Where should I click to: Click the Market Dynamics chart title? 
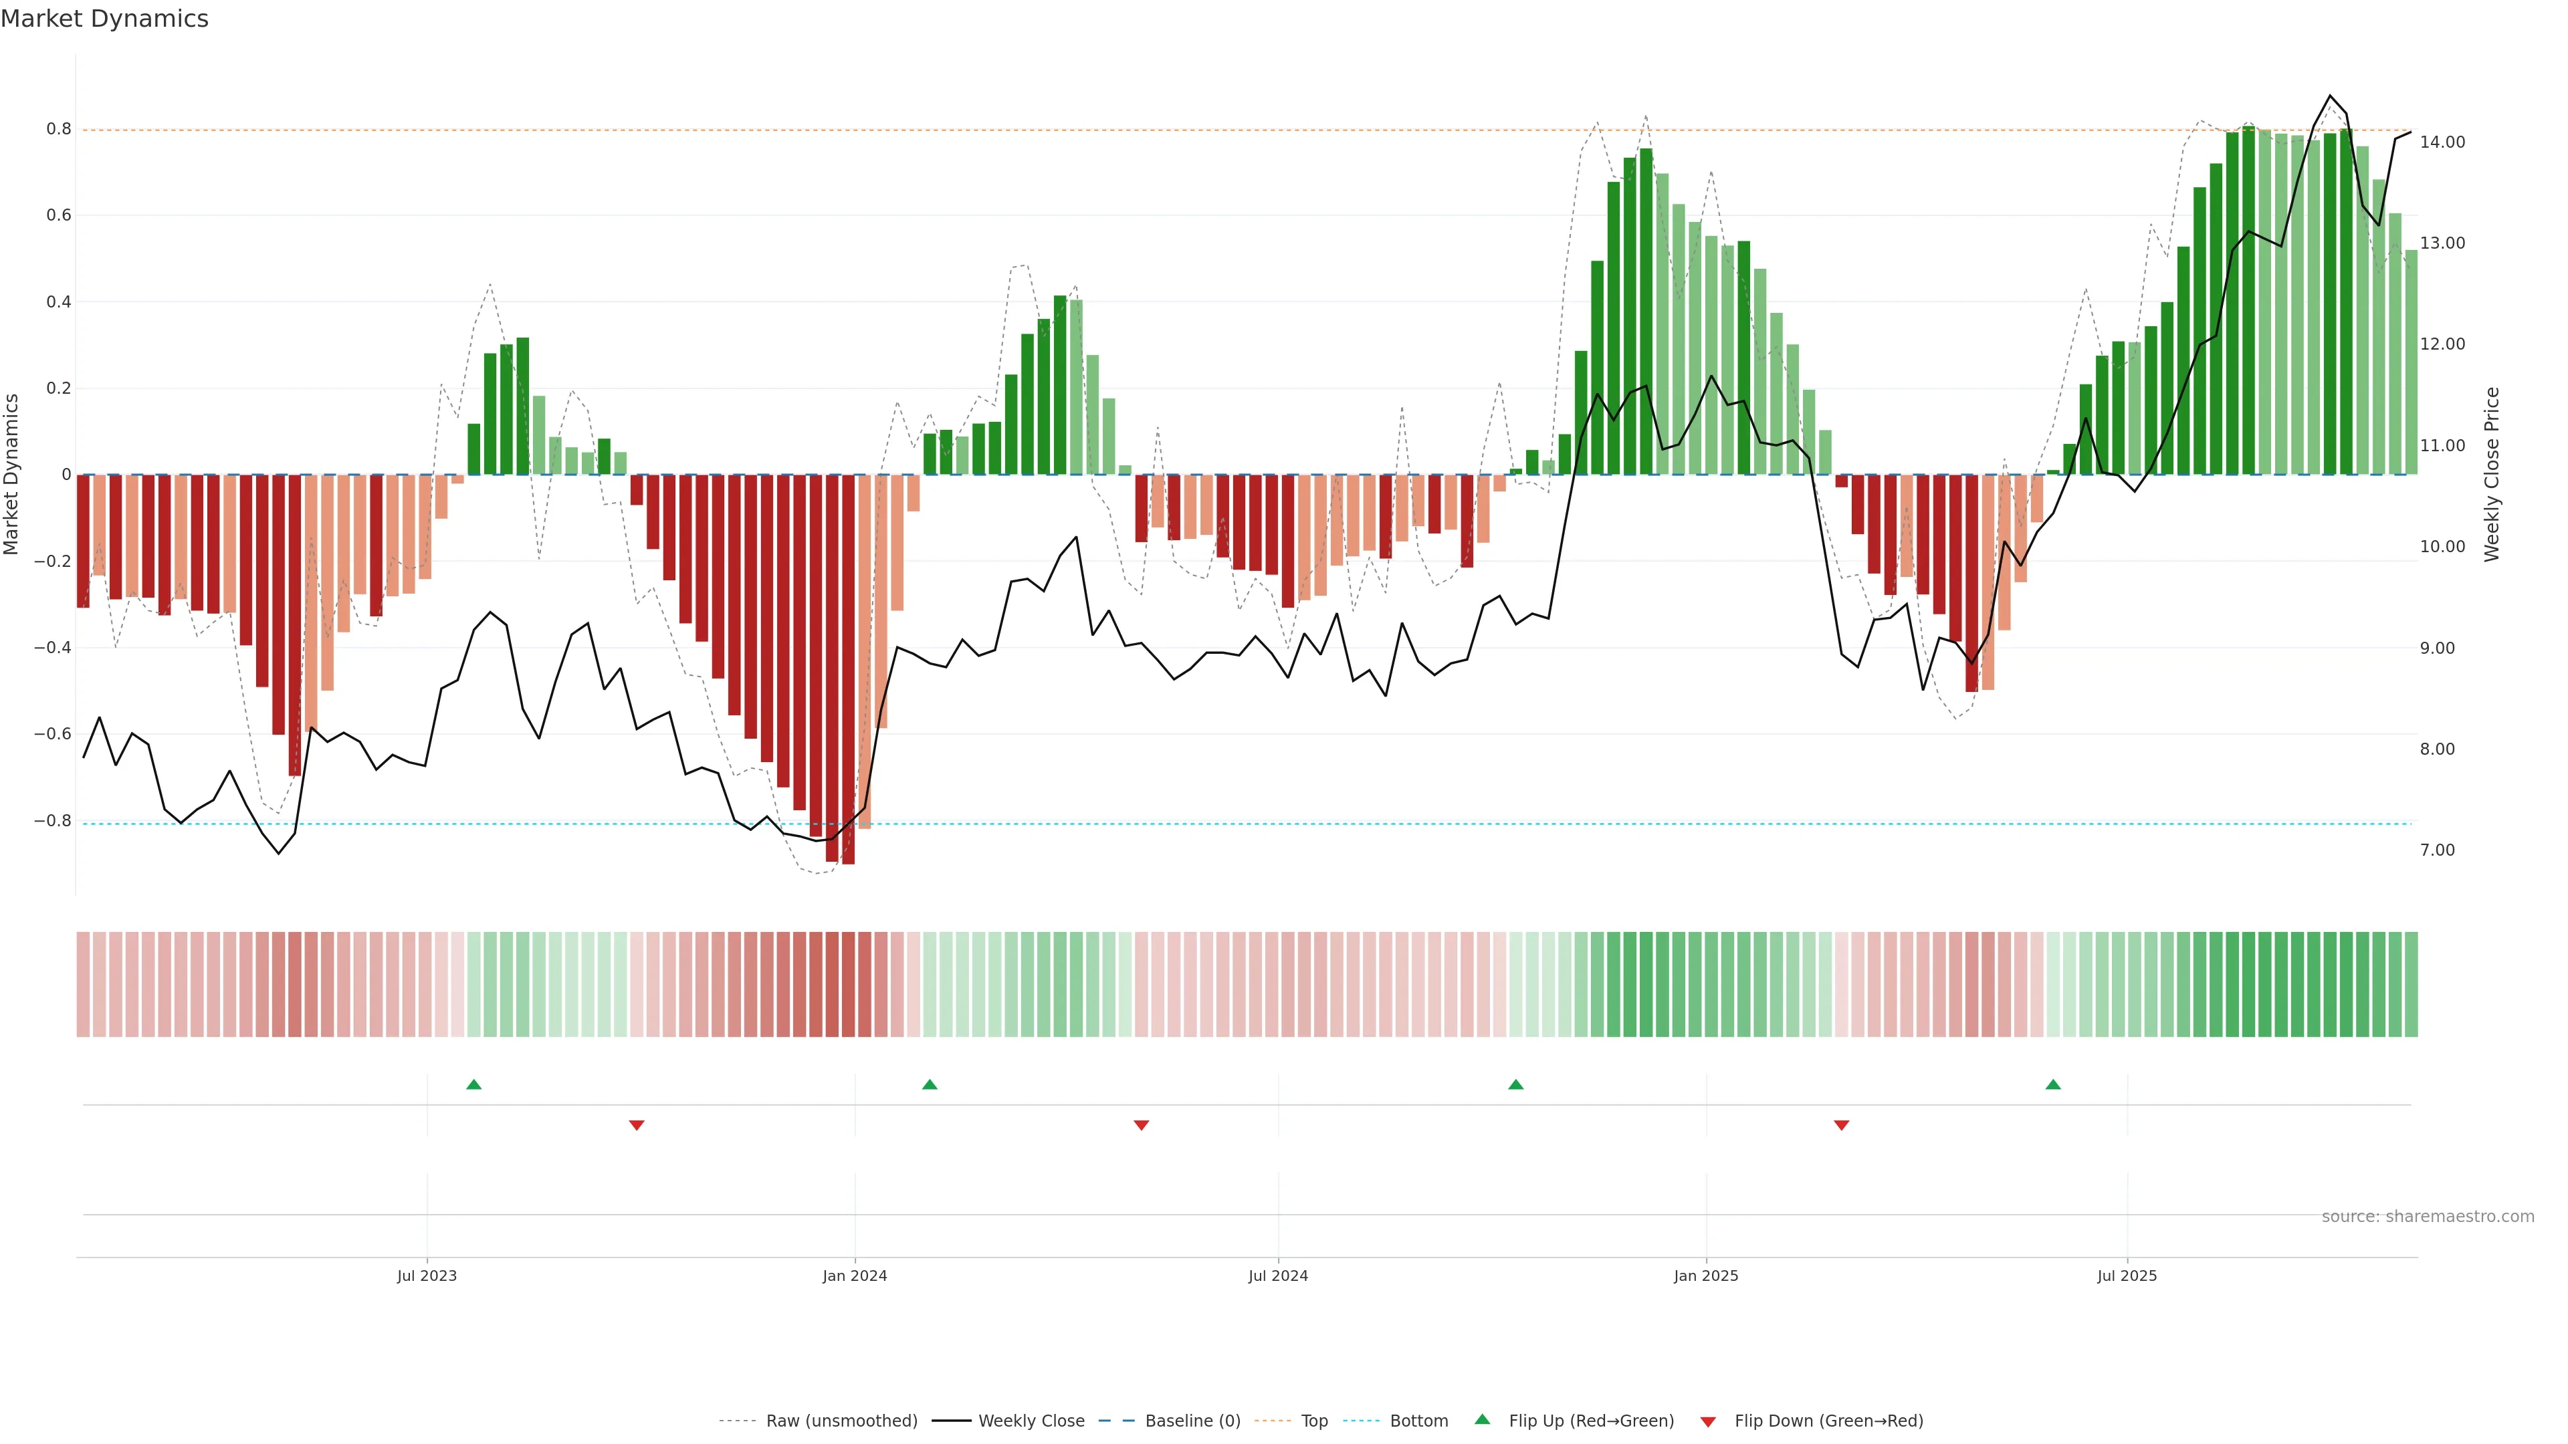click(x=105, y=19)
